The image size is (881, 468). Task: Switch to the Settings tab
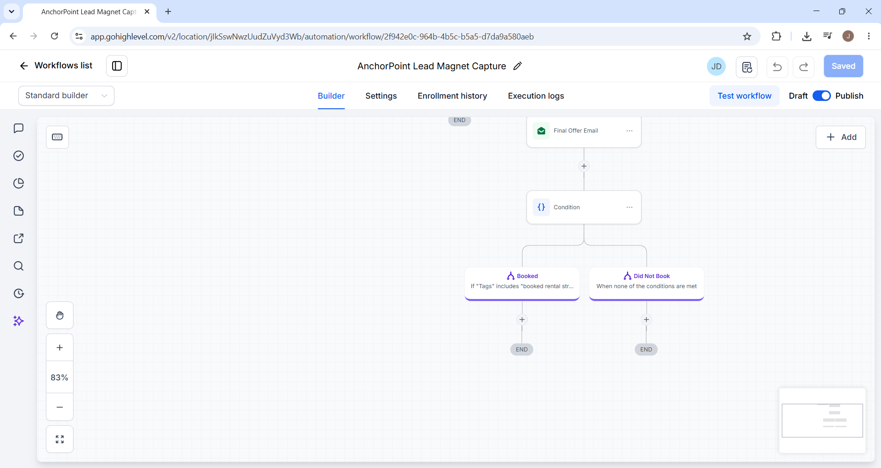tap(381, 96)
